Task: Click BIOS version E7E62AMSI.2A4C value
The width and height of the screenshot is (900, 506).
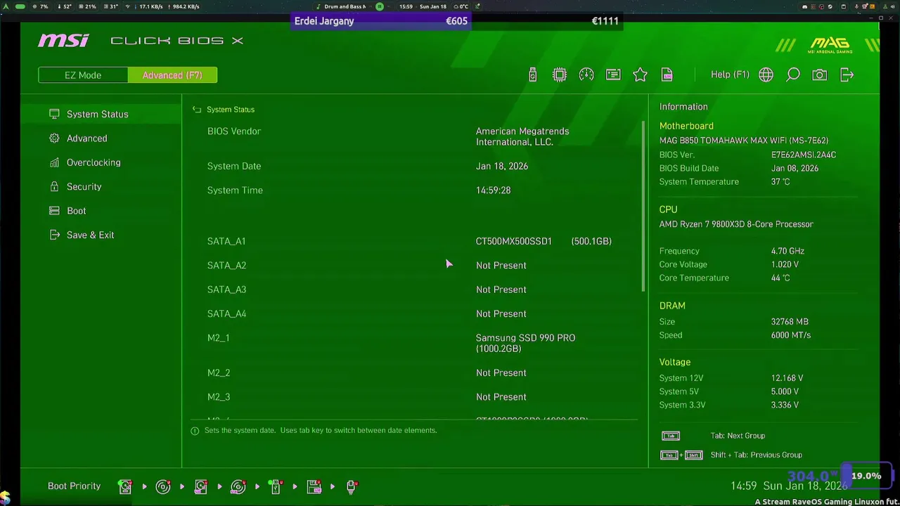Action: [803, 155]
